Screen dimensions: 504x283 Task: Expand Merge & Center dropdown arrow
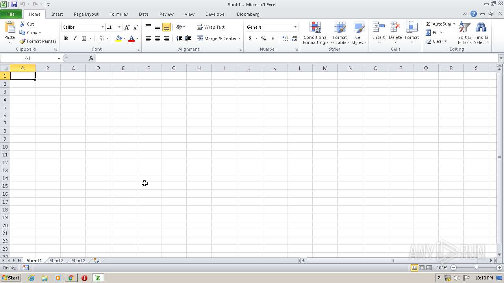(x=239, y=39)
